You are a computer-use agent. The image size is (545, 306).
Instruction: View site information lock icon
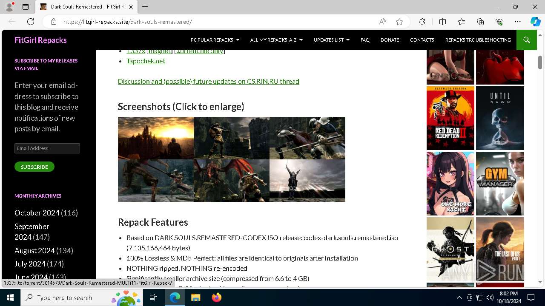click(x=53, y=22)
